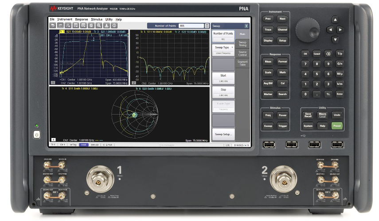Open the keypad icon beside Number of Points field
The image size is (379, 221).
click(207, 26)
